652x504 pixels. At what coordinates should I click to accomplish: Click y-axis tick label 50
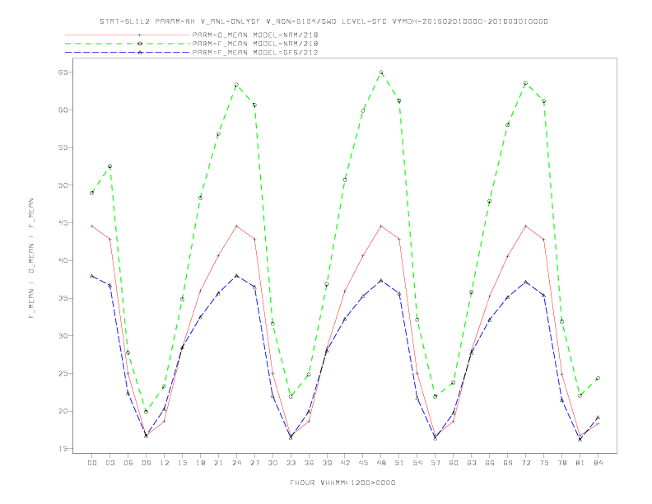[63, 185]
